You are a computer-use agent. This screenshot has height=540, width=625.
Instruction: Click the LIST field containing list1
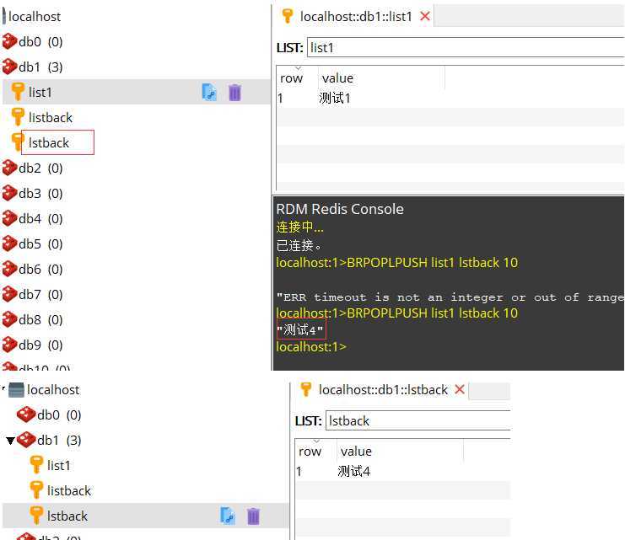click(x=464, y=48)
